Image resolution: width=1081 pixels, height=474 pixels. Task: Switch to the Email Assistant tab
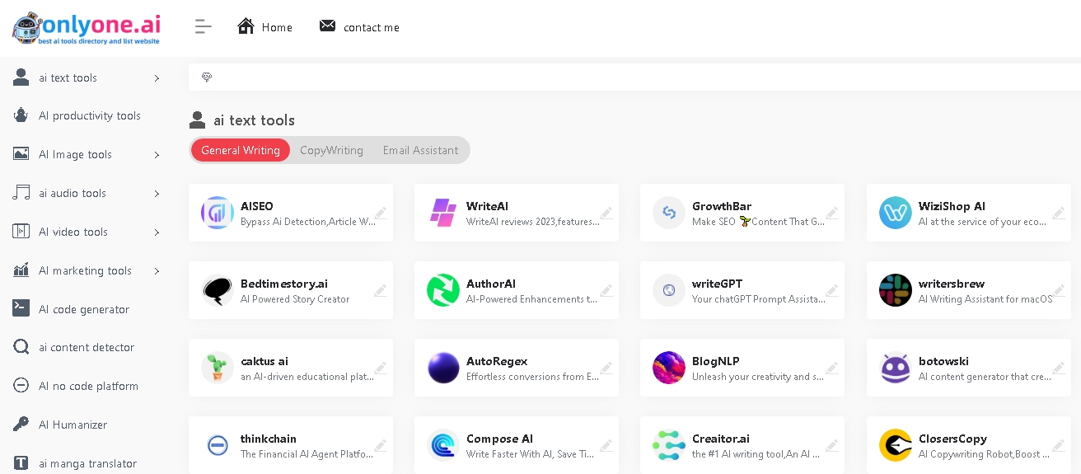point(420,150)
